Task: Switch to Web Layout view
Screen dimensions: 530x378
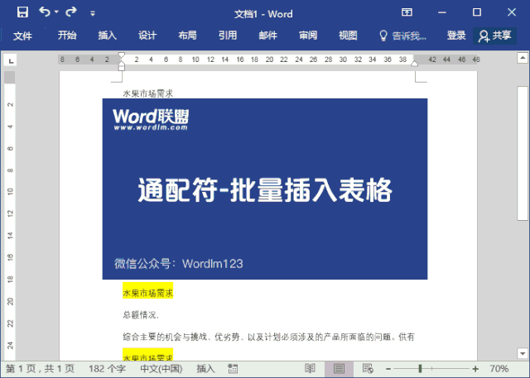Action: pyautogui.click(x=368, y=369)
